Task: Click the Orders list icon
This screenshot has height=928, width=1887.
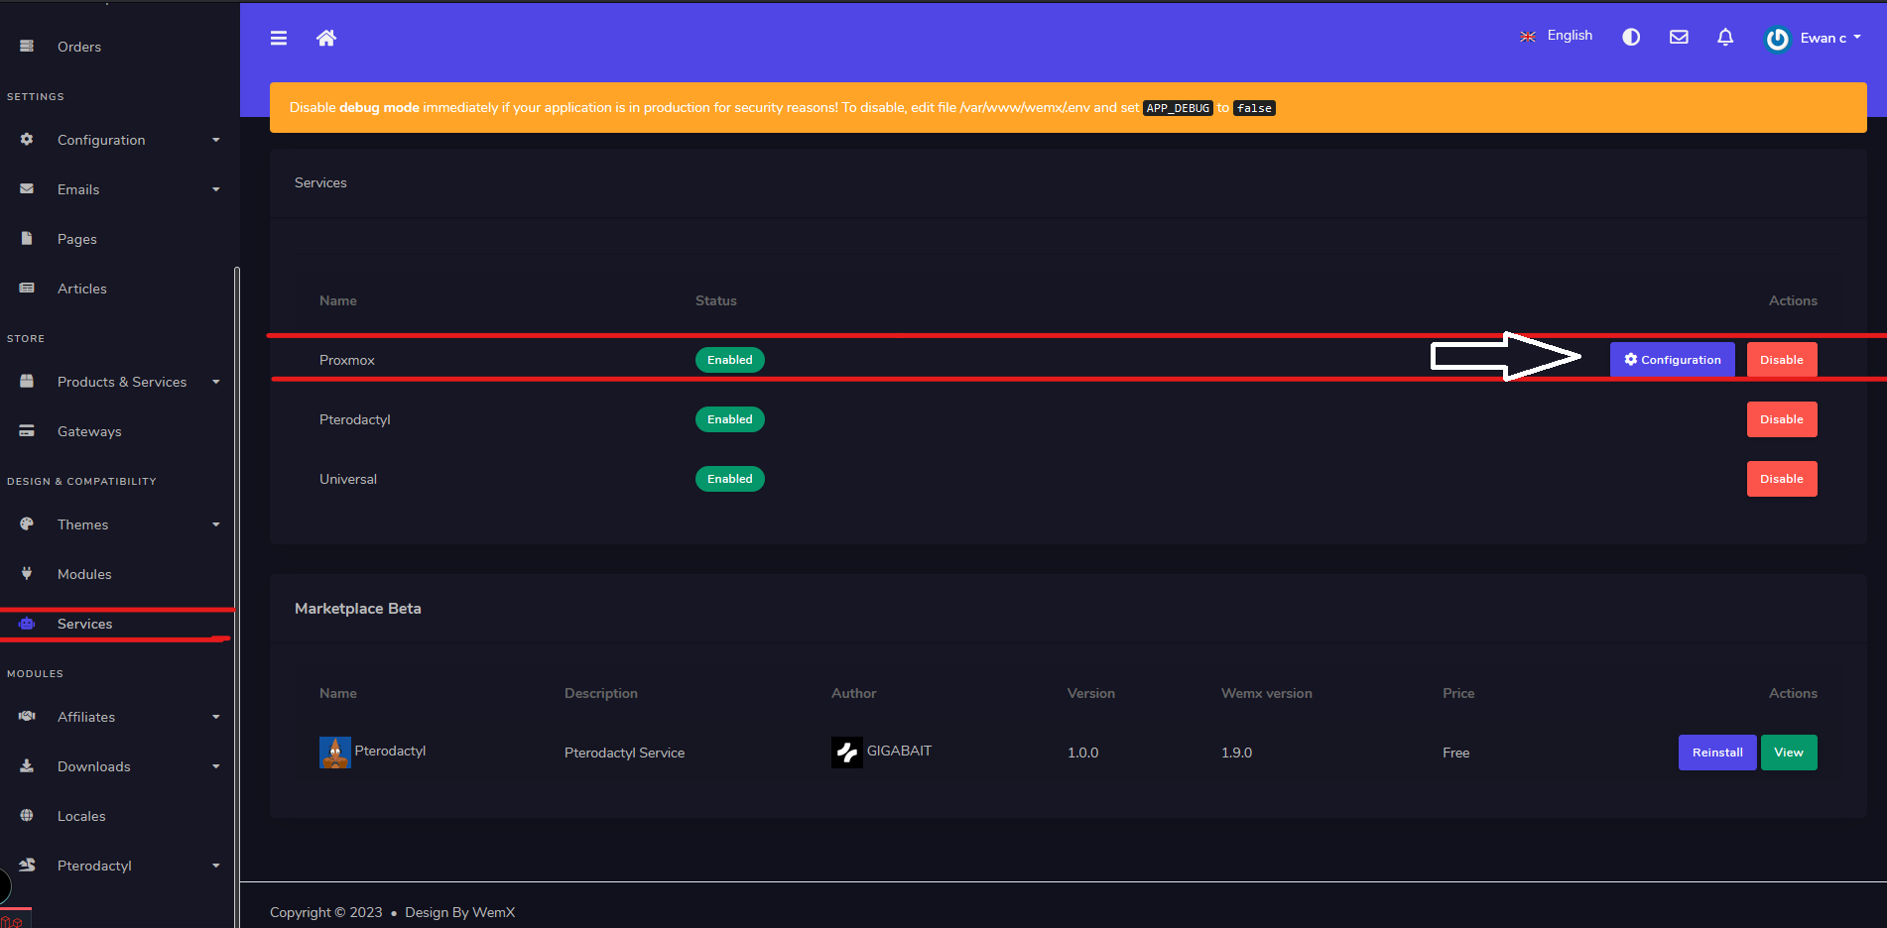Action: pos(27,46)
